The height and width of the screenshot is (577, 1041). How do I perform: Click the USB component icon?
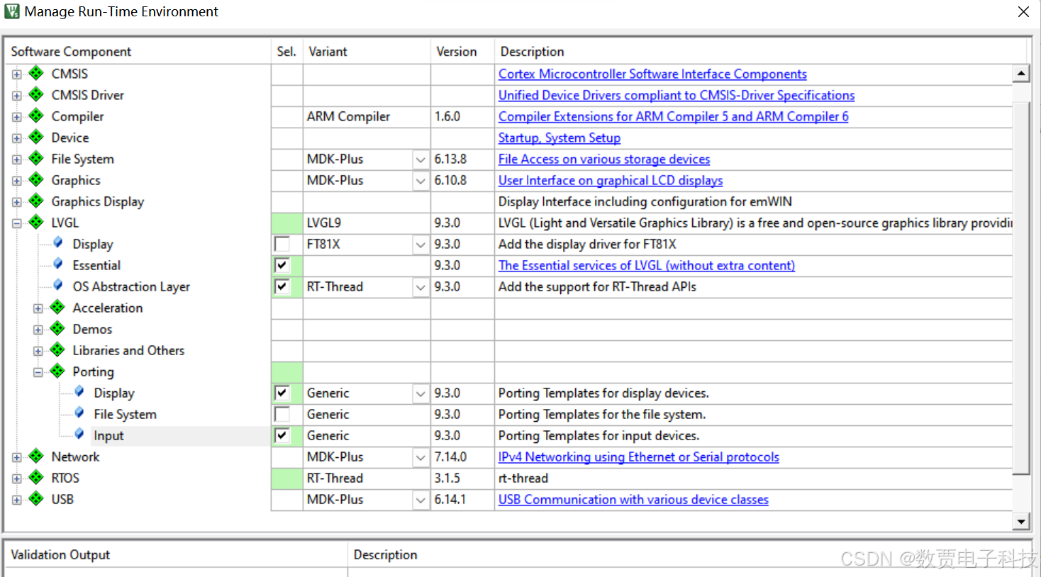point(36,498)
